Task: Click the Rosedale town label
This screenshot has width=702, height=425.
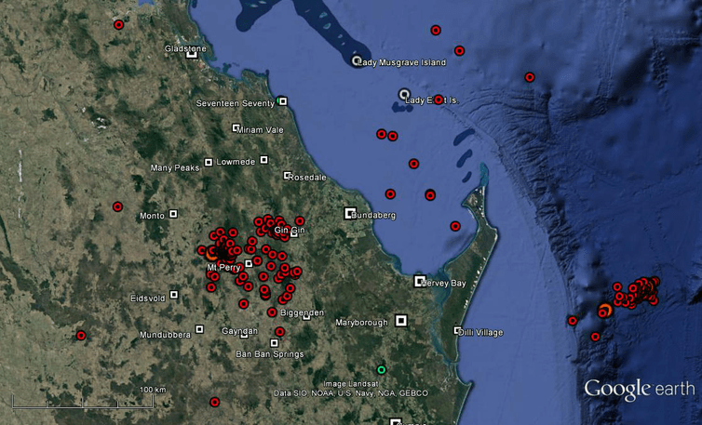Action: [309, 177]
